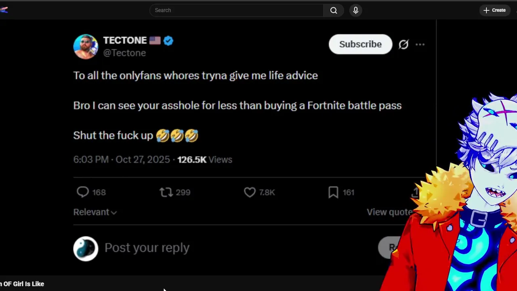517x291 pixels.
Task: Type in the Search field
Action: (236, 11)
